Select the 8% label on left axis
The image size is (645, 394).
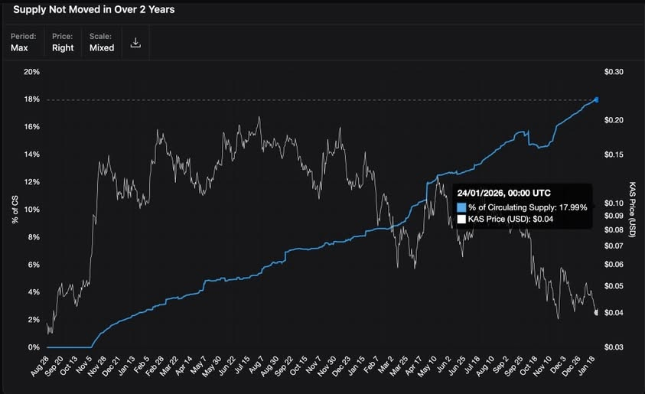click(x=34, y=237)
